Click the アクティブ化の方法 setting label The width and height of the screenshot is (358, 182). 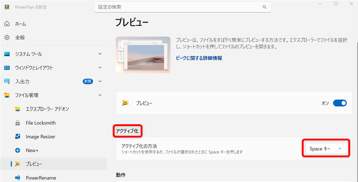pyautogui.click(x=139, y=146)
